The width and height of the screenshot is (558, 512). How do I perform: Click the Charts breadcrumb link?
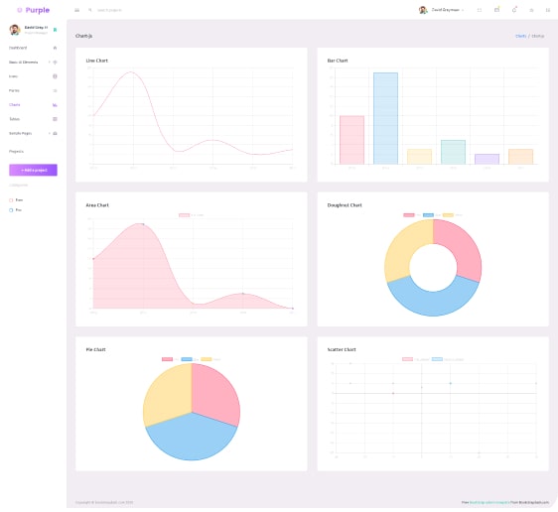[520, 36]
